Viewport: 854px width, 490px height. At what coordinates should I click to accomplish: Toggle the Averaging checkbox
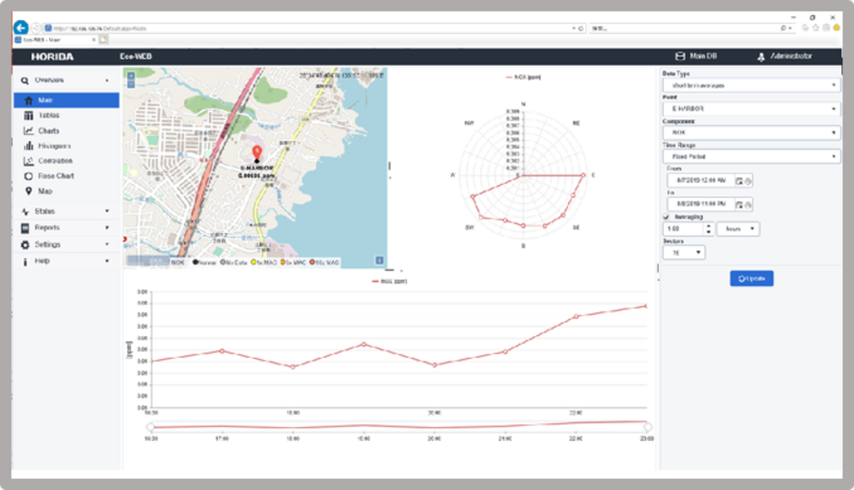pos(665,217)
